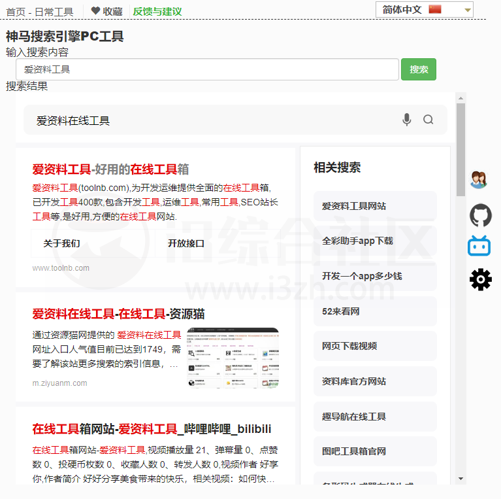Select related search 趣导航在线工具
The image size is (501, 499).
[x=375, y=417]
